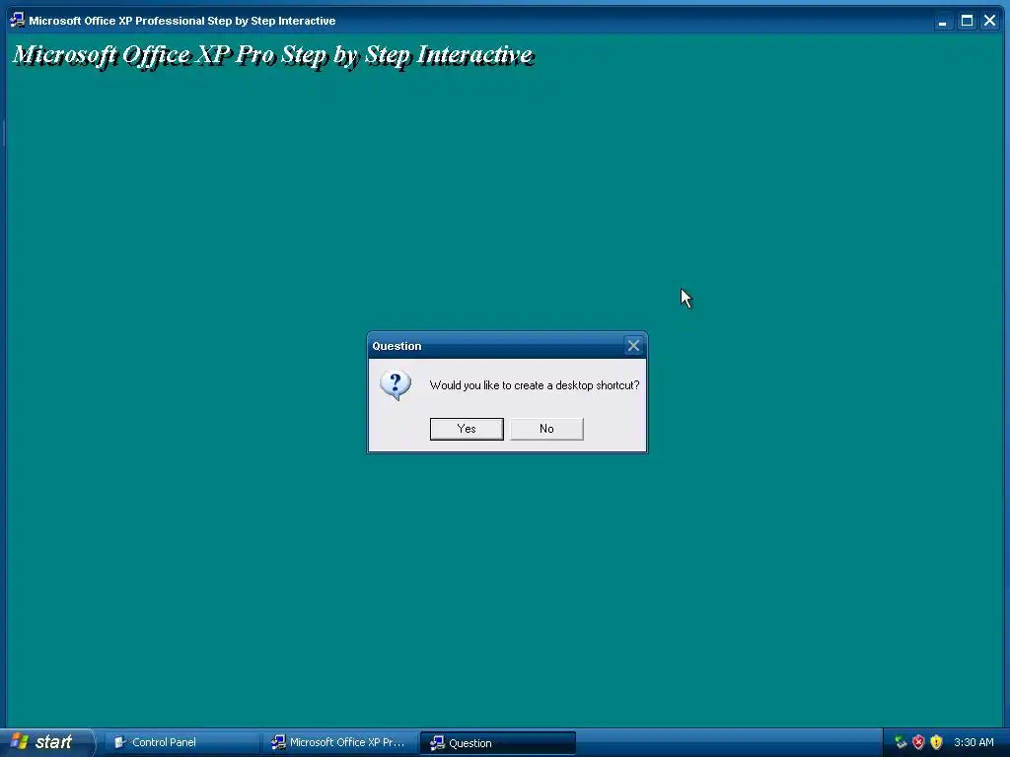Click the main window title bar text
The height and width of the screenshot is (757, 1010).
click(182, 21)
